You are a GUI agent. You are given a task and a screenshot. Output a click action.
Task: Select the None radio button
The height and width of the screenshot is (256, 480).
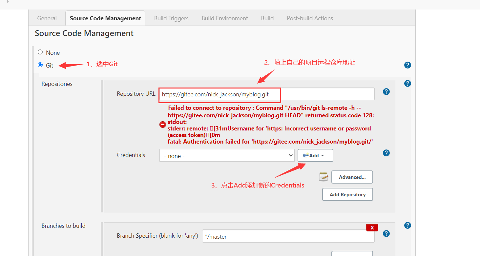pos(40,52)
